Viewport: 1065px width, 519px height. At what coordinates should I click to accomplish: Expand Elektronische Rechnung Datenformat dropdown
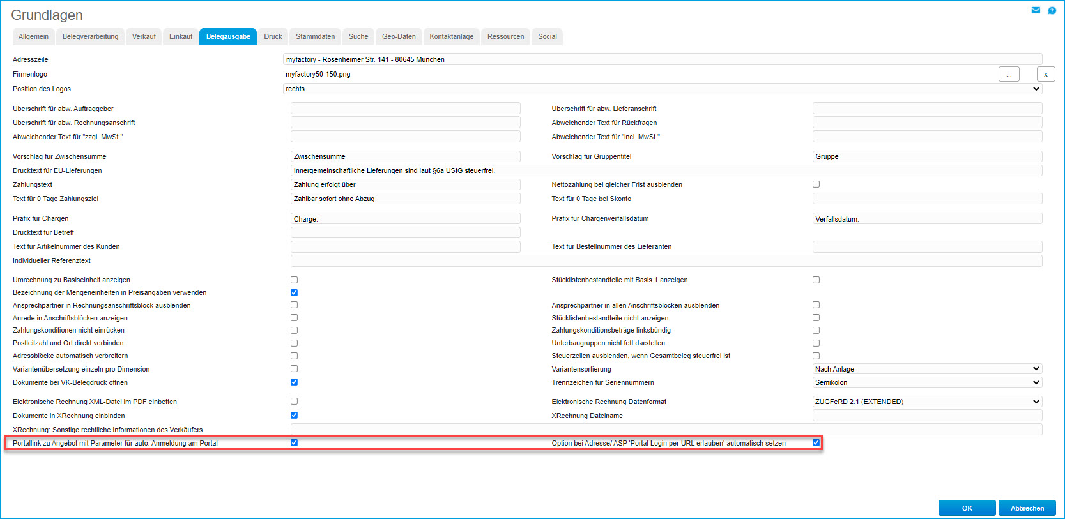click(927, 402)
